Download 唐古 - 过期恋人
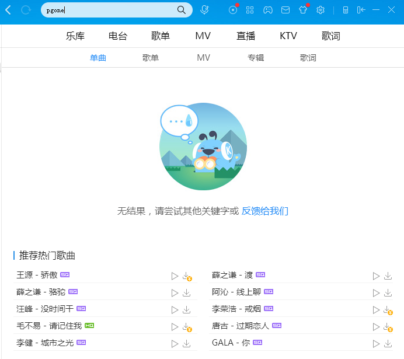The height and width of the screenshot is (359, 404). pos(388,327)
